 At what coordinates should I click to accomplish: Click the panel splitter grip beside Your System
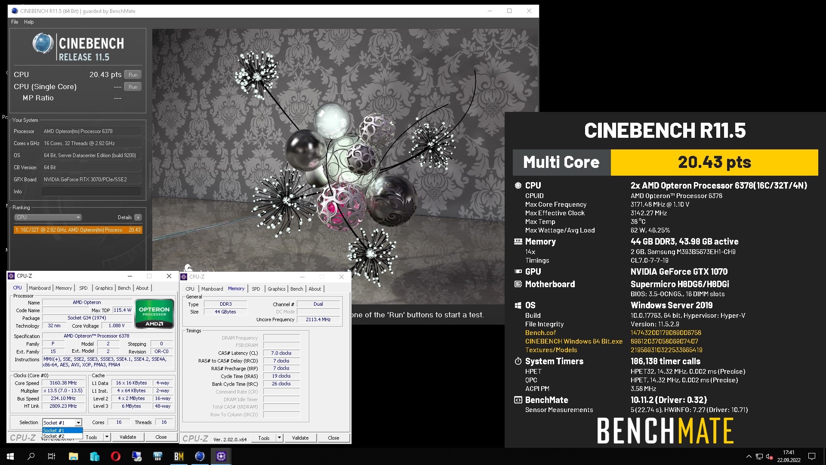pyautogui.click(x=149, y=174)
